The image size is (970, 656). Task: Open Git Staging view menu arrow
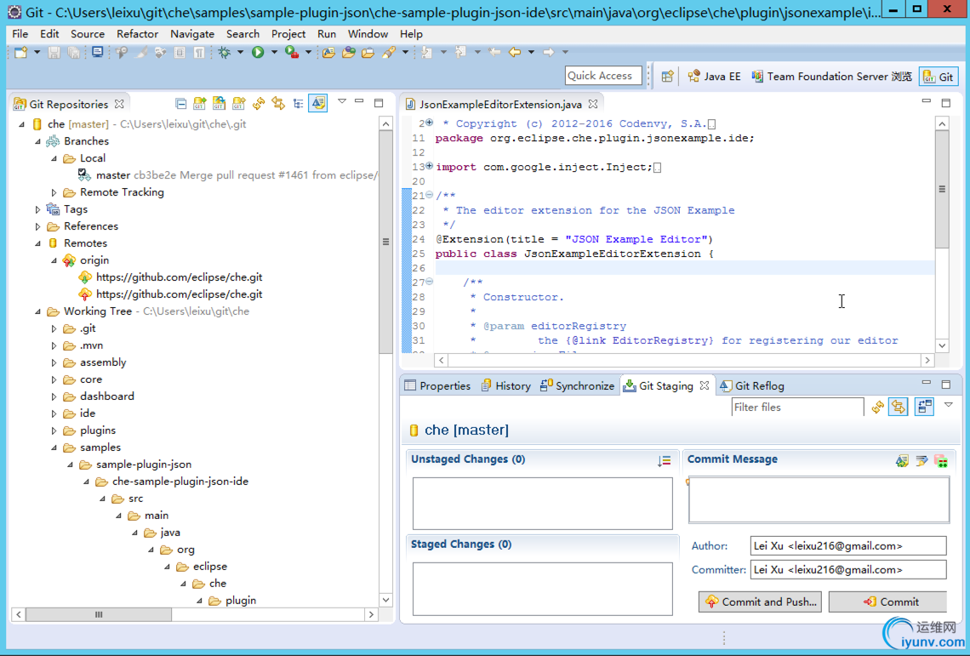coord(949,405)
